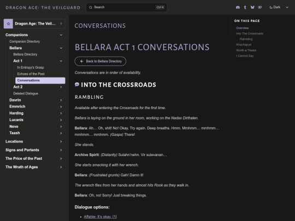
Task: Expand The Wrath of Ages chevron
Action: click(61, 167)
